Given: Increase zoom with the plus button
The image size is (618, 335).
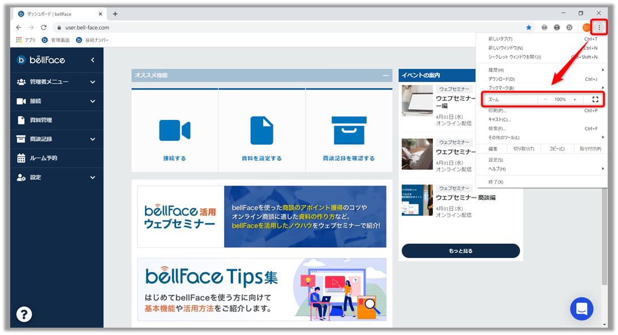Looking at the screenshot, I should coord(574,100).
